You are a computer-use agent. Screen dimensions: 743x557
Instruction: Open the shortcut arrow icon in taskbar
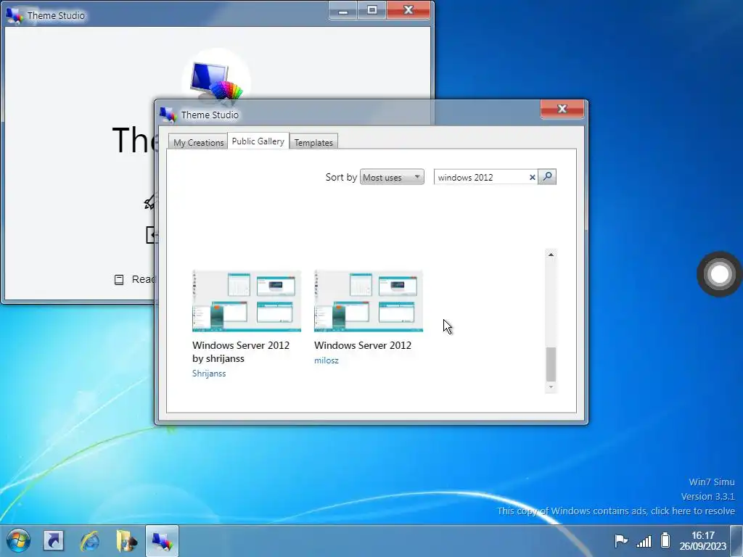point(54,540)
